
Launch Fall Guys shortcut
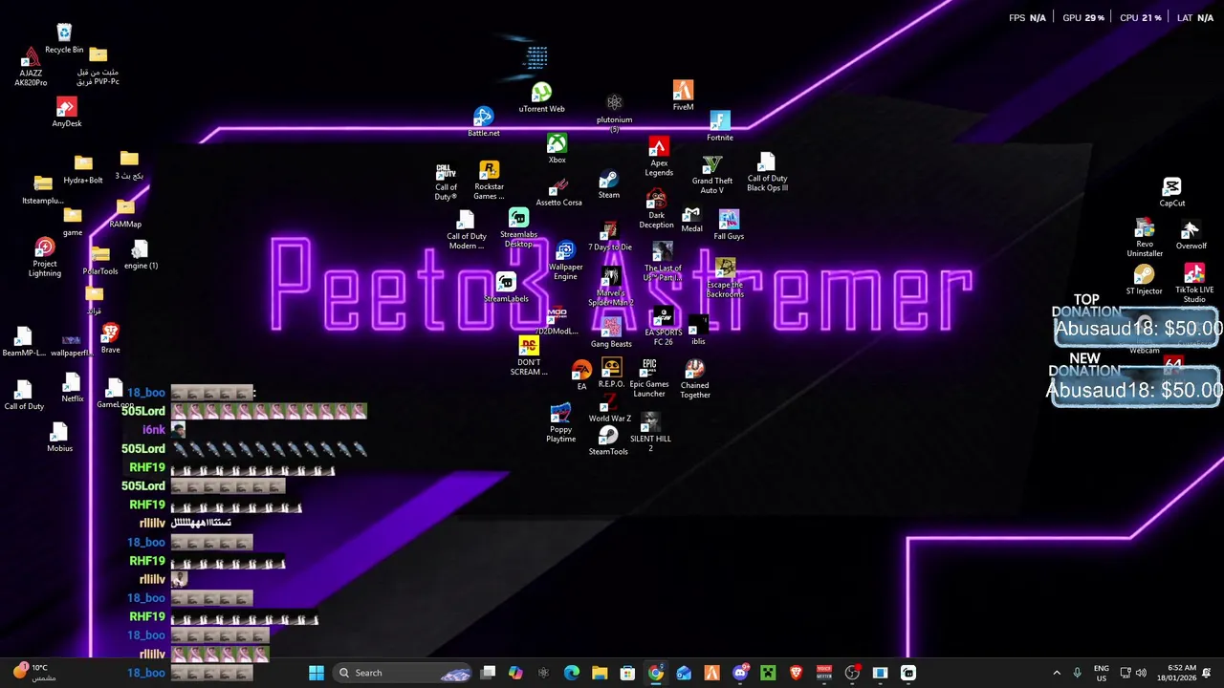pyautogui.click(x=729, y=226)
